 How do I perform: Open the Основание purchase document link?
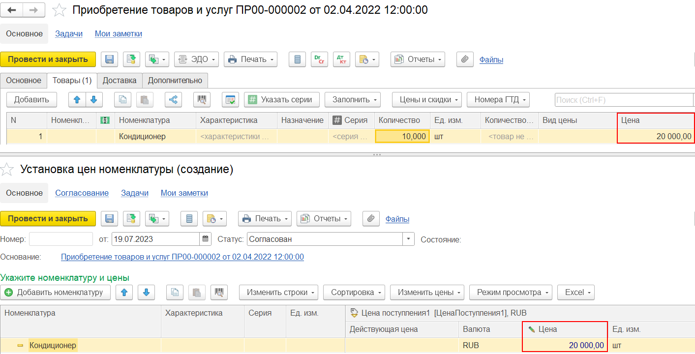coord(182,257)
